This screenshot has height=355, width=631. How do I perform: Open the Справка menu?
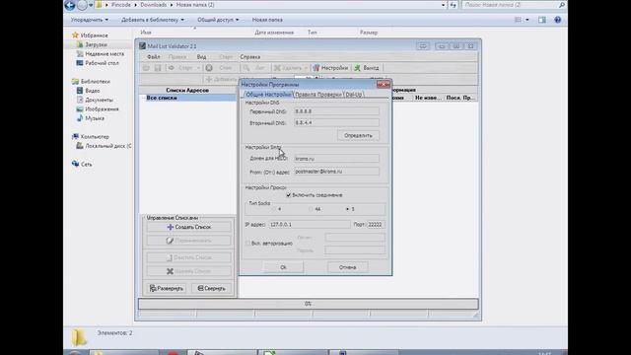tap(249, 57)
